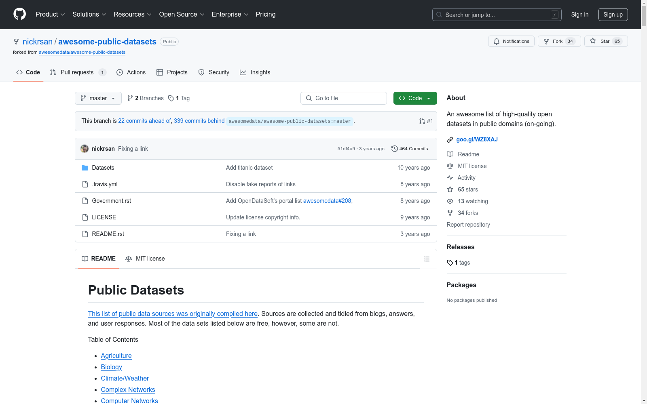Open the Pull requests tab

tap(78, 72)
